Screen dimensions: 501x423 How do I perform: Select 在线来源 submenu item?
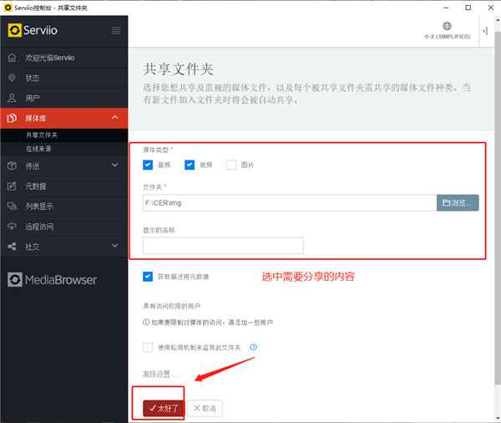point(64,149)
